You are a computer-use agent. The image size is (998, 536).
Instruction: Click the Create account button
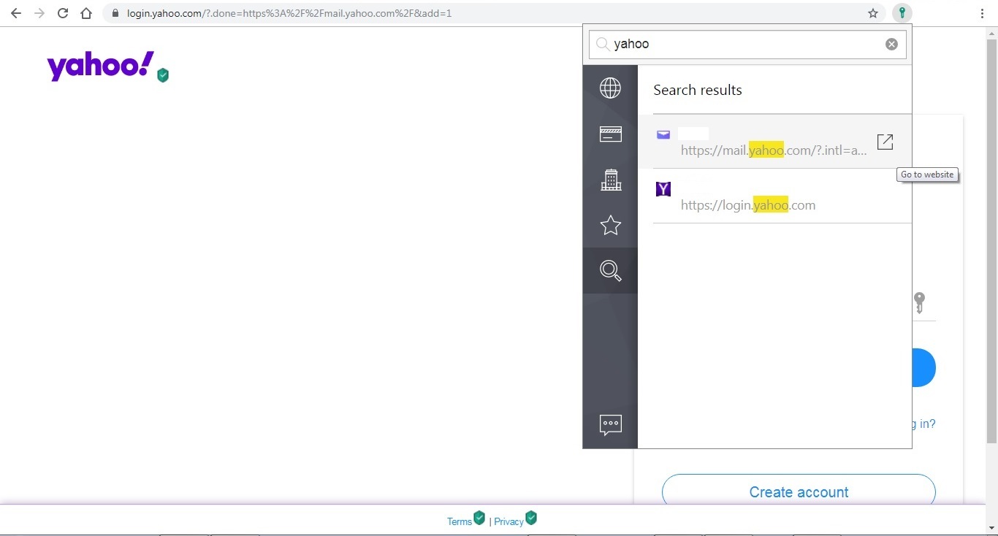click(799, 492)
